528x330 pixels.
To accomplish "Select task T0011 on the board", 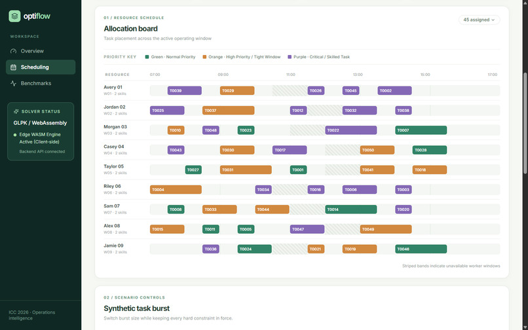I will 211,230.
